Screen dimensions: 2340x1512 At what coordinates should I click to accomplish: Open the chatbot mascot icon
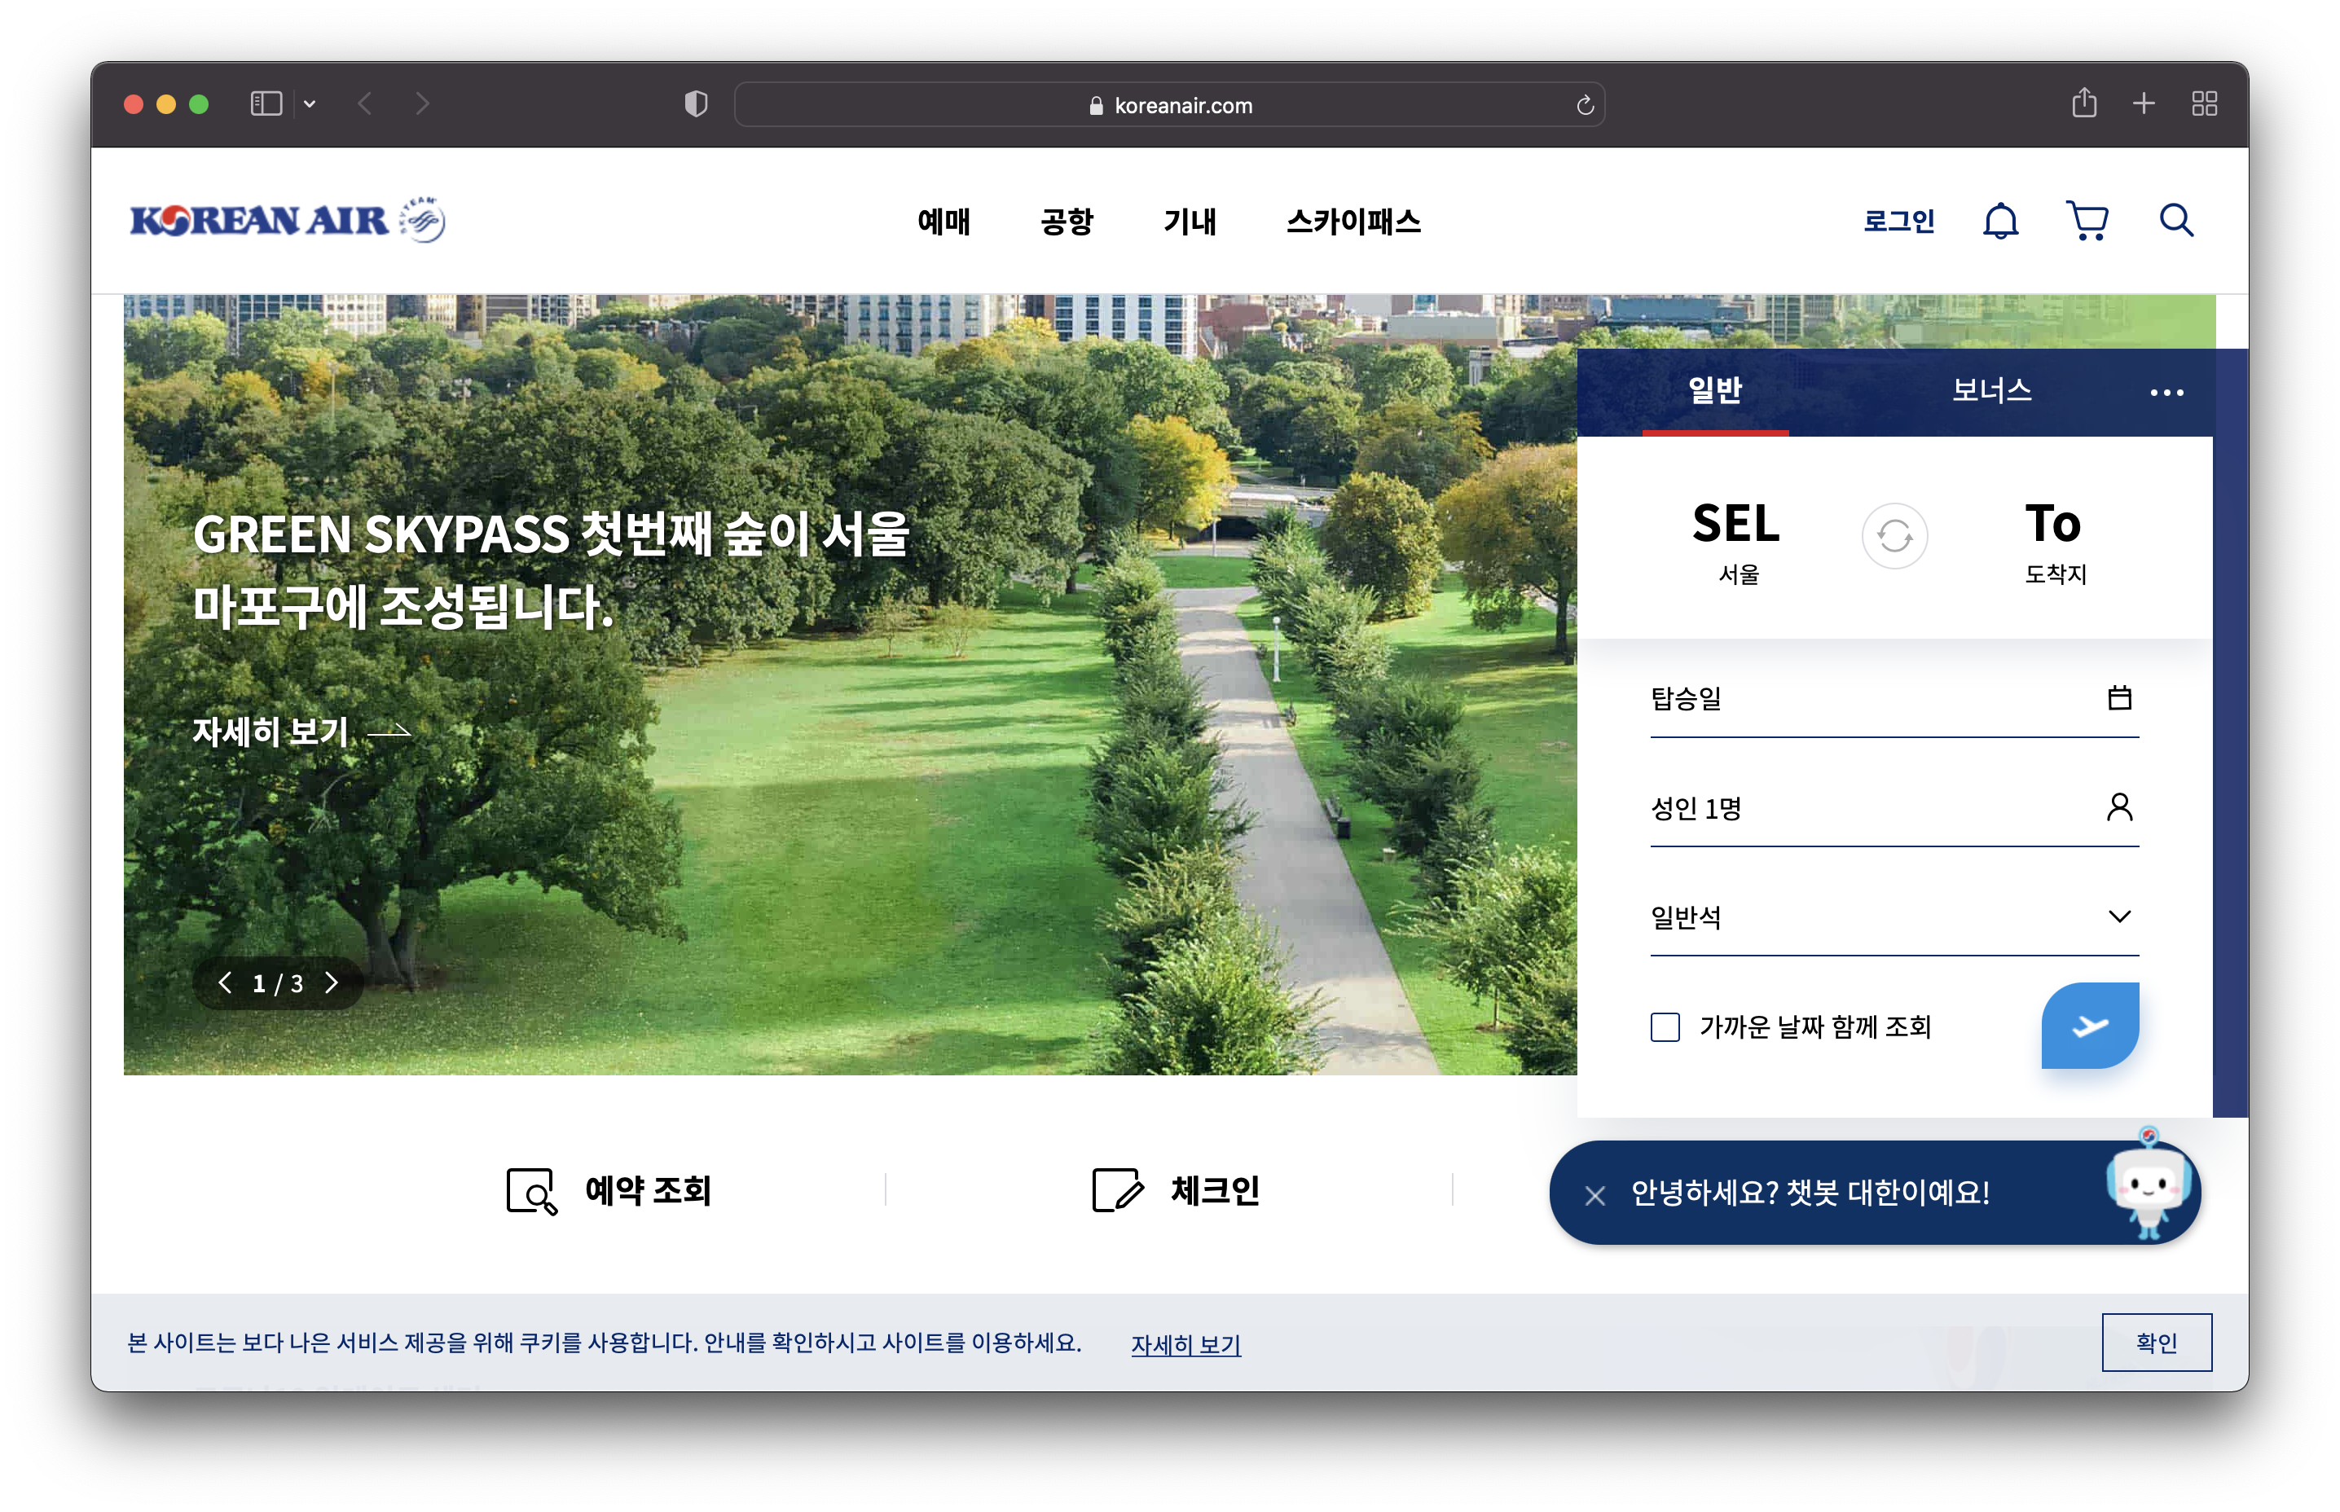(2148, 1188)
